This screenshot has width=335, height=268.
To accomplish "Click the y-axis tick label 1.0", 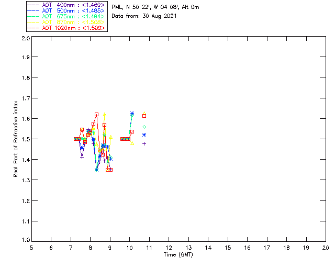I will (x=26, y=240).
